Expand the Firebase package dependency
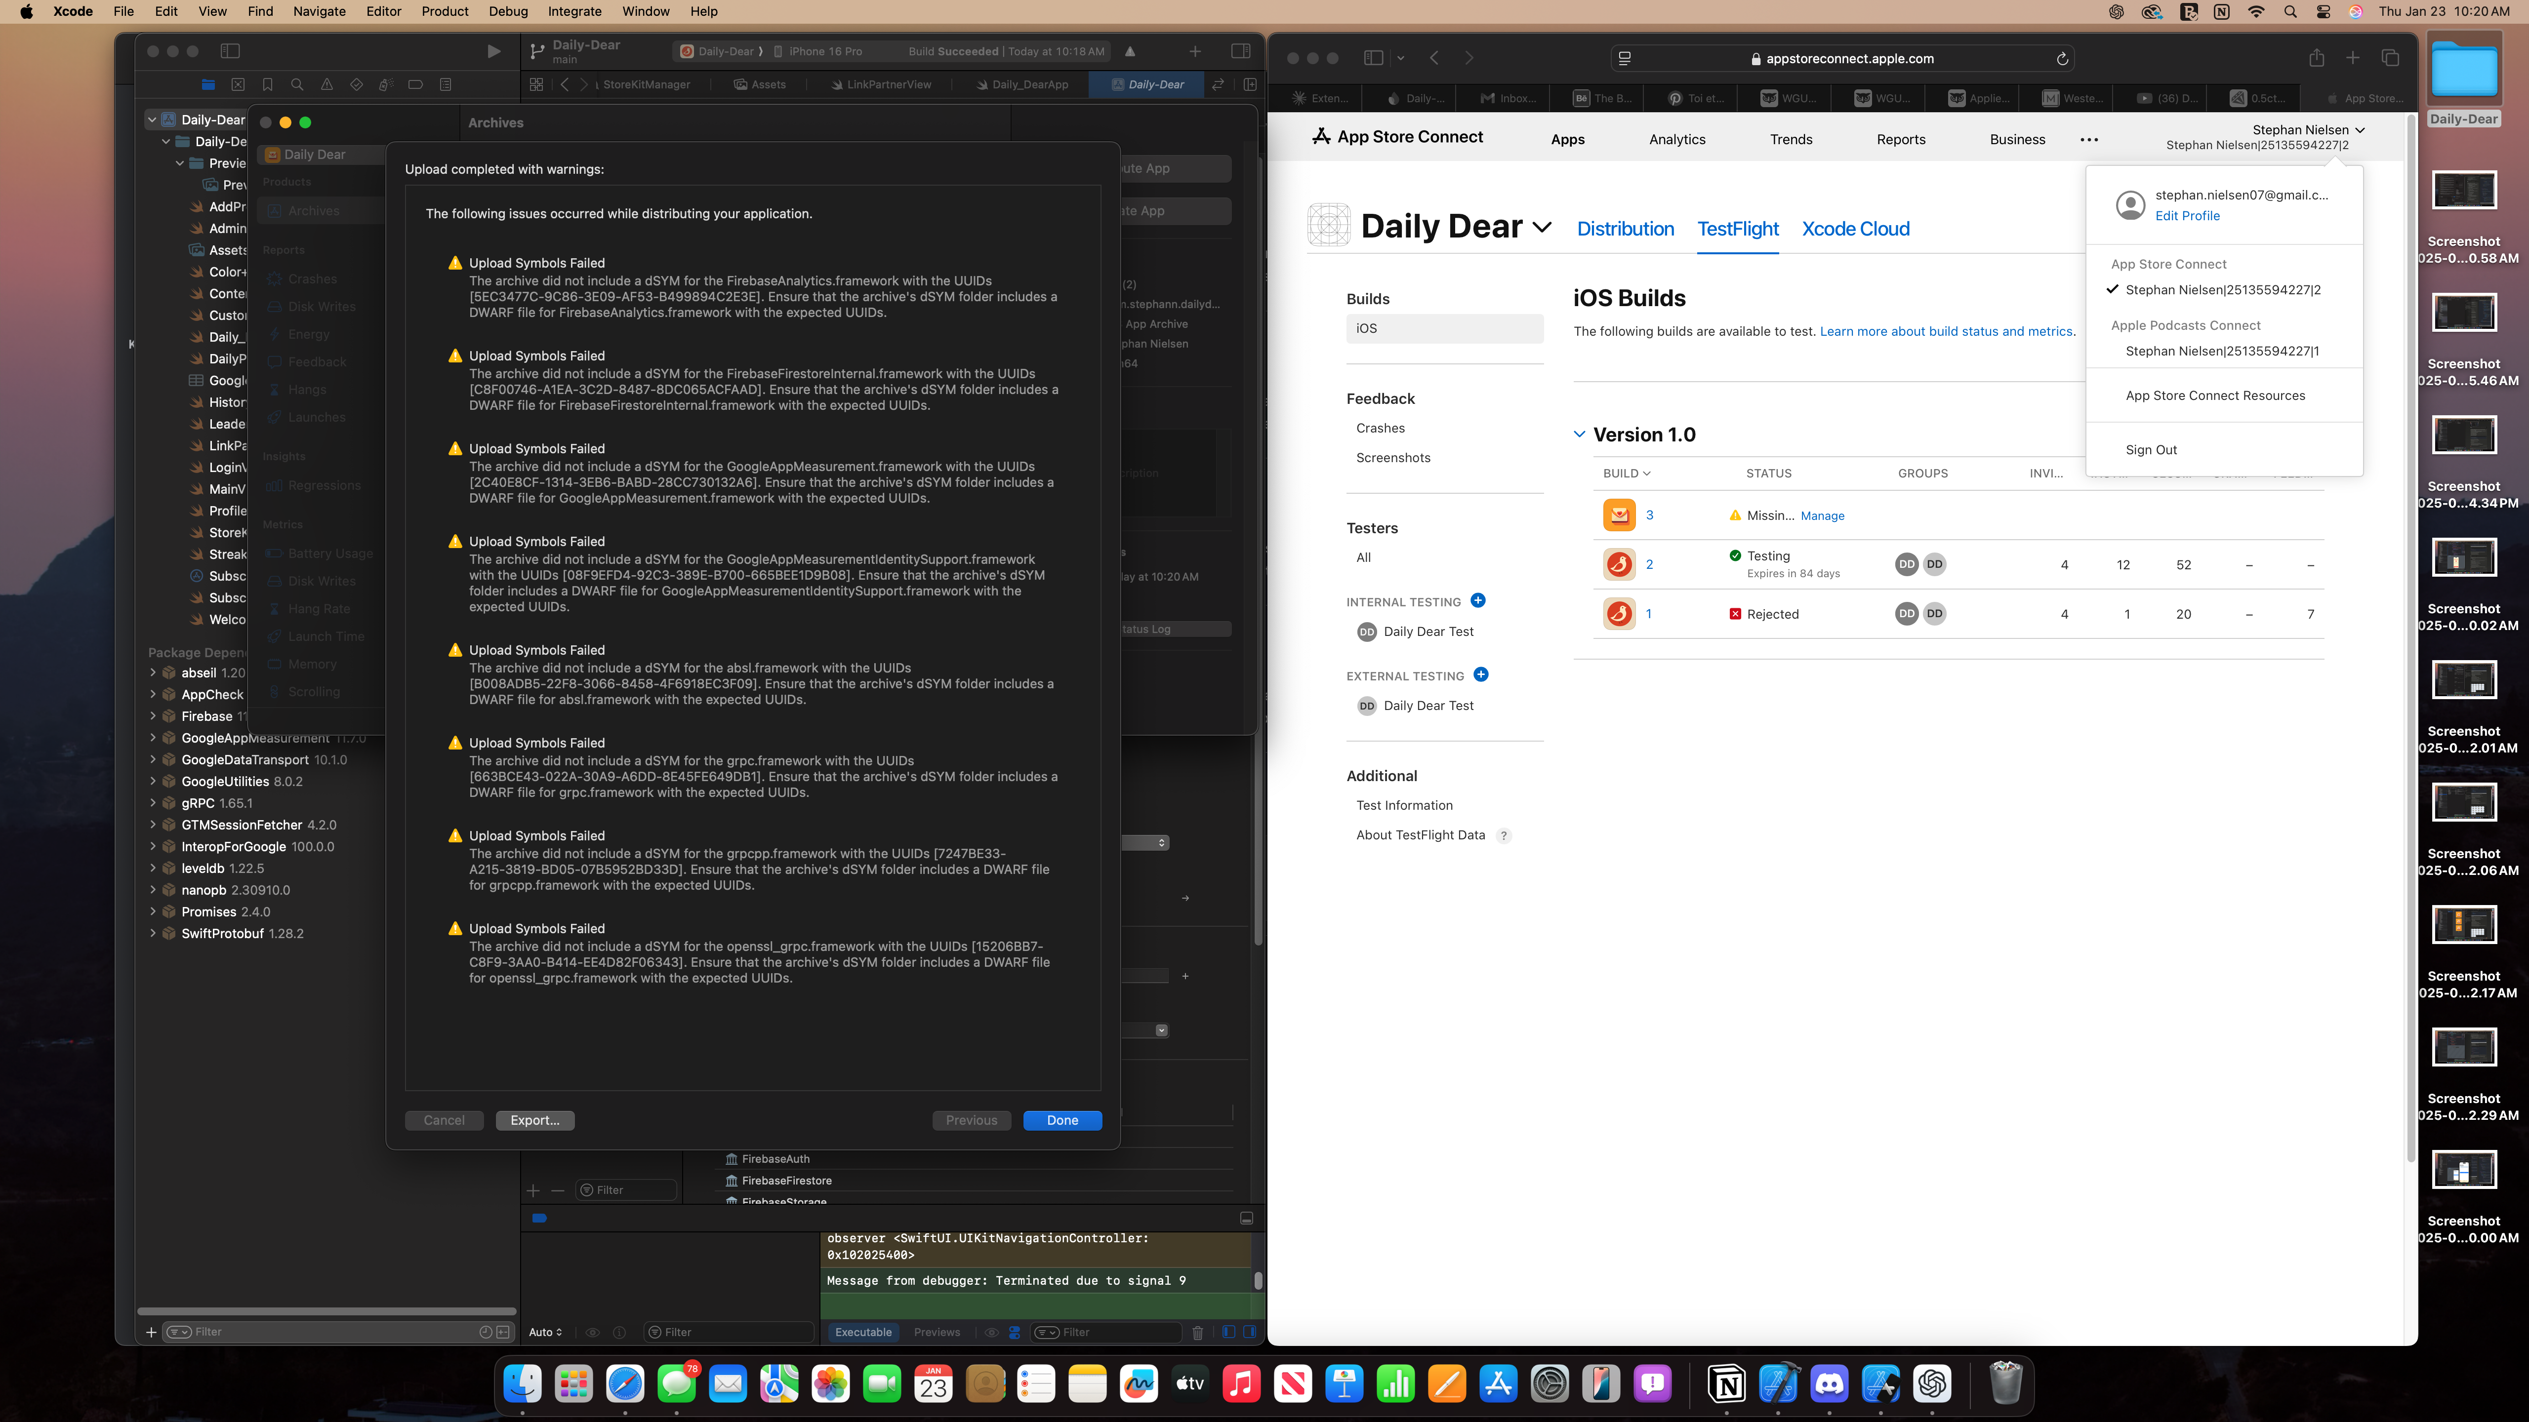The height and width of the screenshot is (1422, 2529). click(153, 716)
